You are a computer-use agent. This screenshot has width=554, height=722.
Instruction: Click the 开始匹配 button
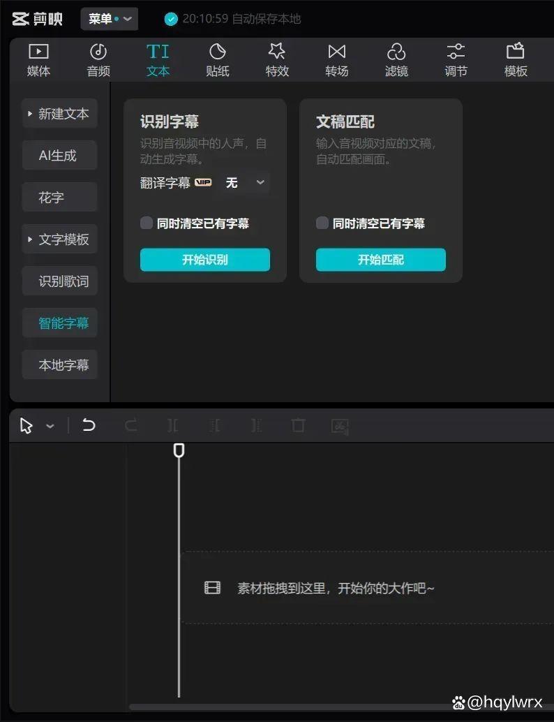(381, 260)
